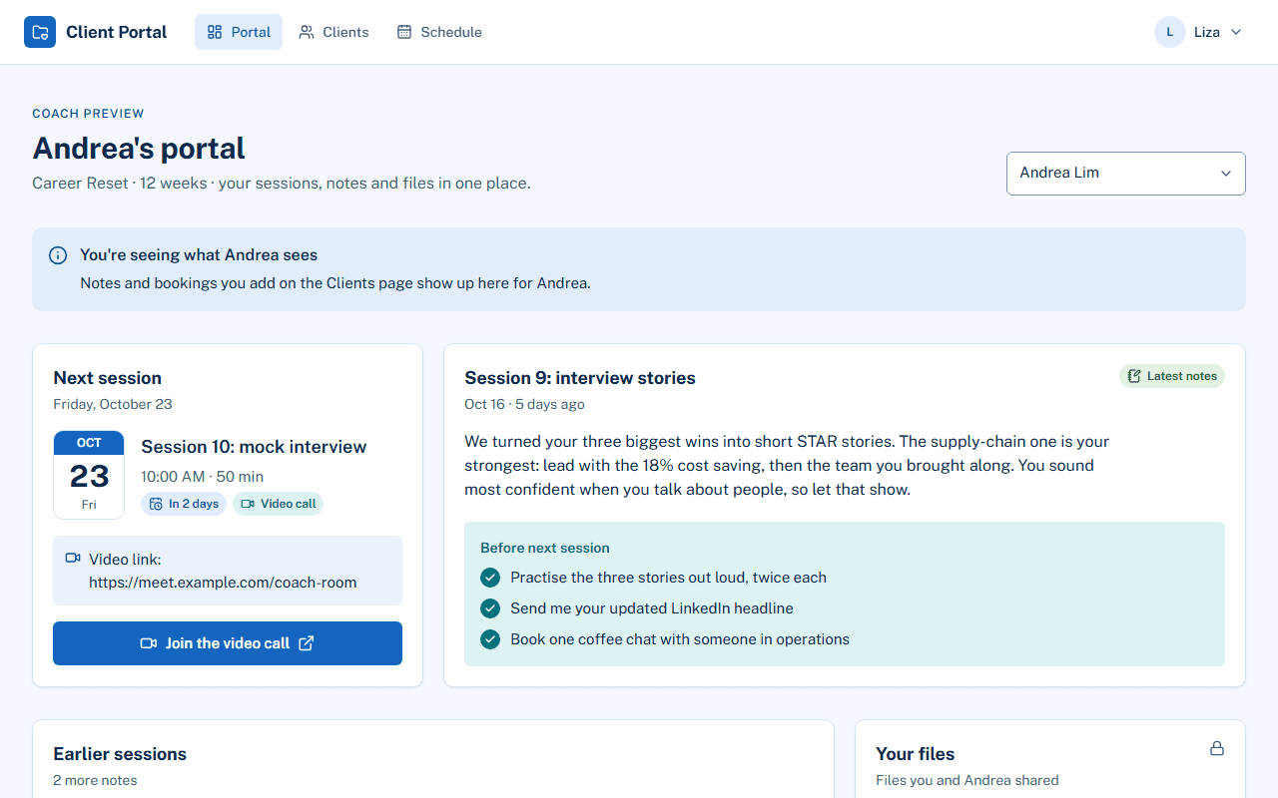Click the Client Portal brand name
The height and width of the screenshot is (798, 1278).
[117, 32]
